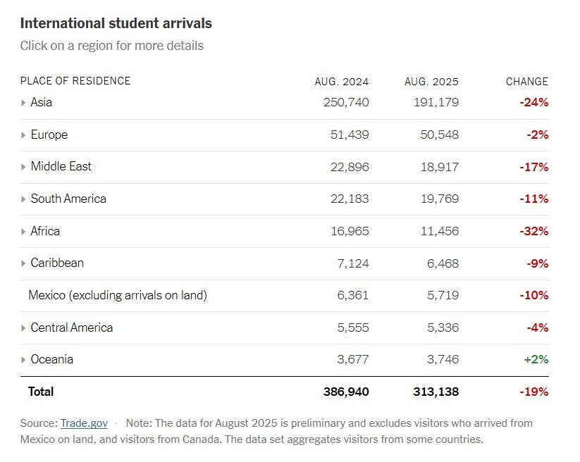Expand the Caribbean row triangle
This screenshot has height=462, width=580.
(x=23, y=263)
